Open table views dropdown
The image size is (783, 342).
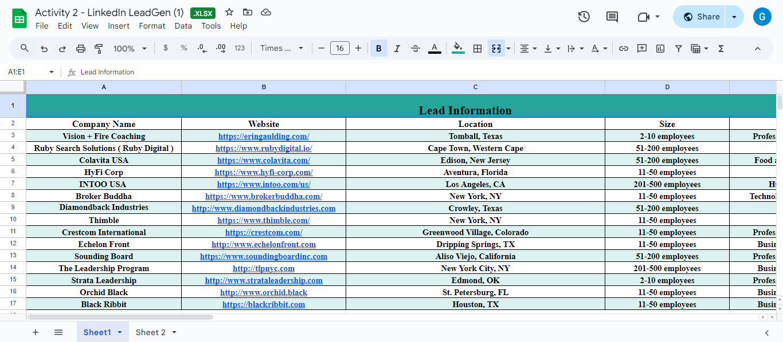699,49
